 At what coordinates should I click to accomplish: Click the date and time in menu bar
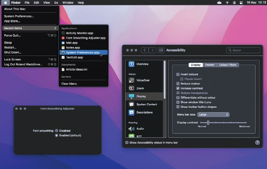tap(256, 2)
